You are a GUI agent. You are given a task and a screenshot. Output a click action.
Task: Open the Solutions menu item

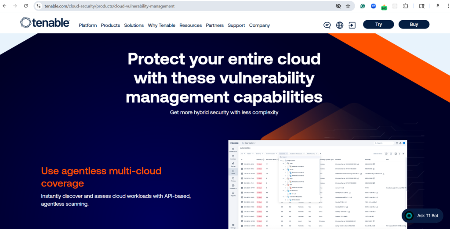[x=134, y=25]
